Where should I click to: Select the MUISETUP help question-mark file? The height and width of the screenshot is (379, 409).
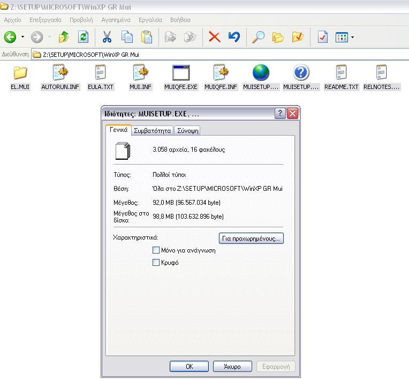point(301,78)
